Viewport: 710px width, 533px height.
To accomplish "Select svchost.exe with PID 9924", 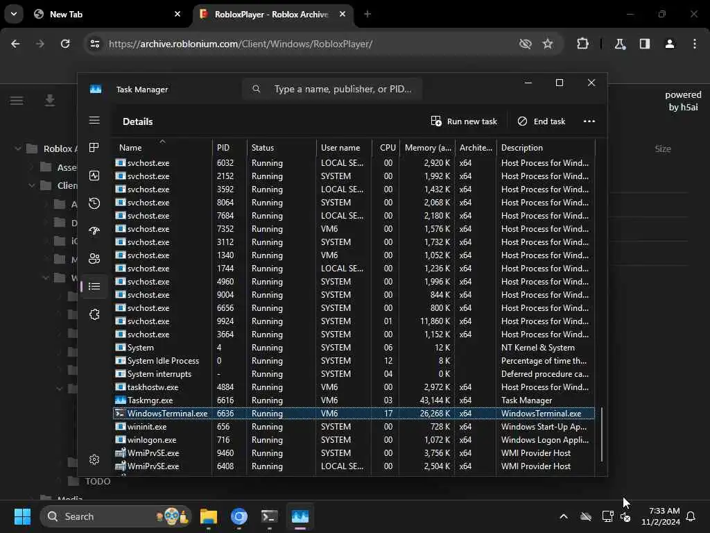I will pos(354,321).
